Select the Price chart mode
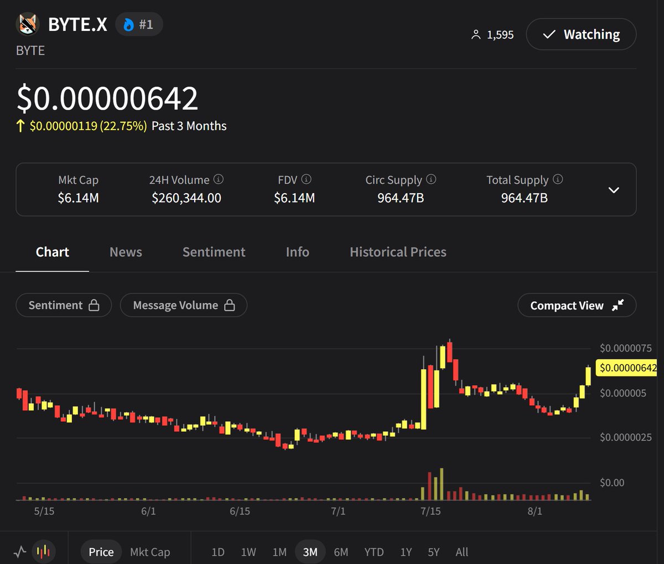The image size is (664, 564). point(101,552)
